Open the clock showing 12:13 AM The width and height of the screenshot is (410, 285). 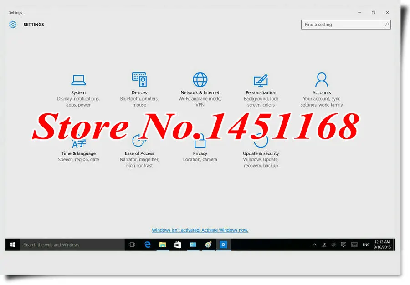pyautogui.click(x=382, y=244)
